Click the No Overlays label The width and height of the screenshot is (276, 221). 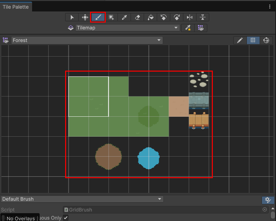point(21,218)
